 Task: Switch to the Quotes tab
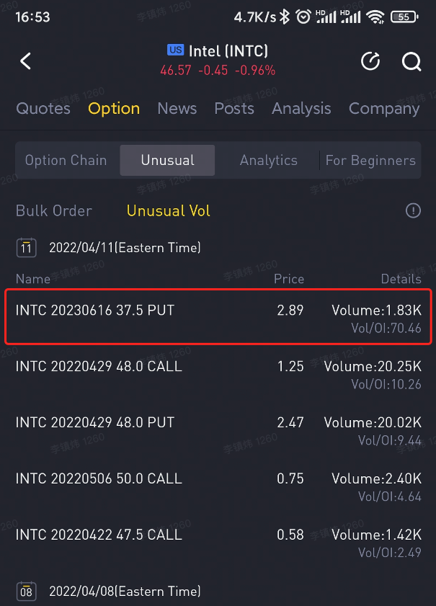[43, 109]
